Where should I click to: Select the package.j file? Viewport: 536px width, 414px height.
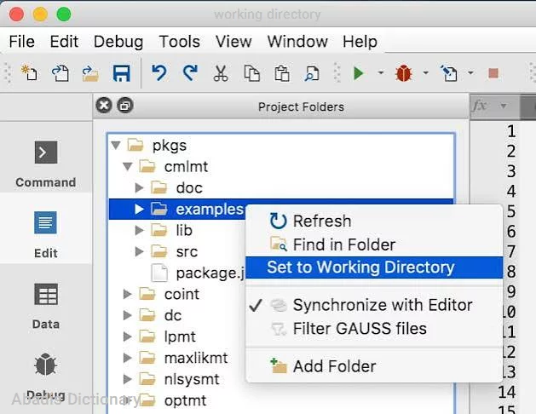coord(210,273)
